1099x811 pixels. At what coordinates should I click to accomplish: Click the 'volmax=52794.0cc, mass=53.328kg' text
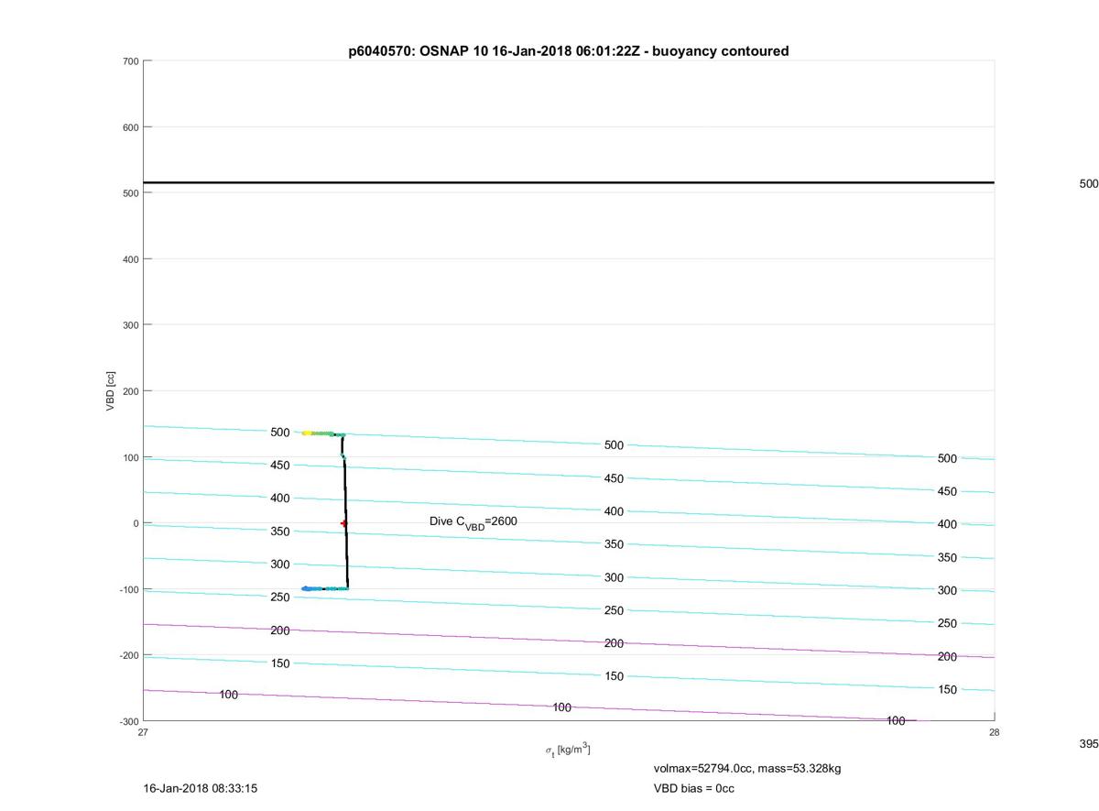(x=747, y=768)
